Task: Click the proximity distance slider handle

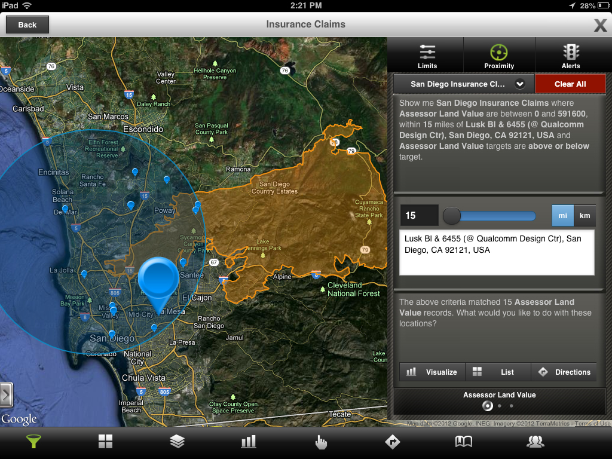Action: pos(452,216)
